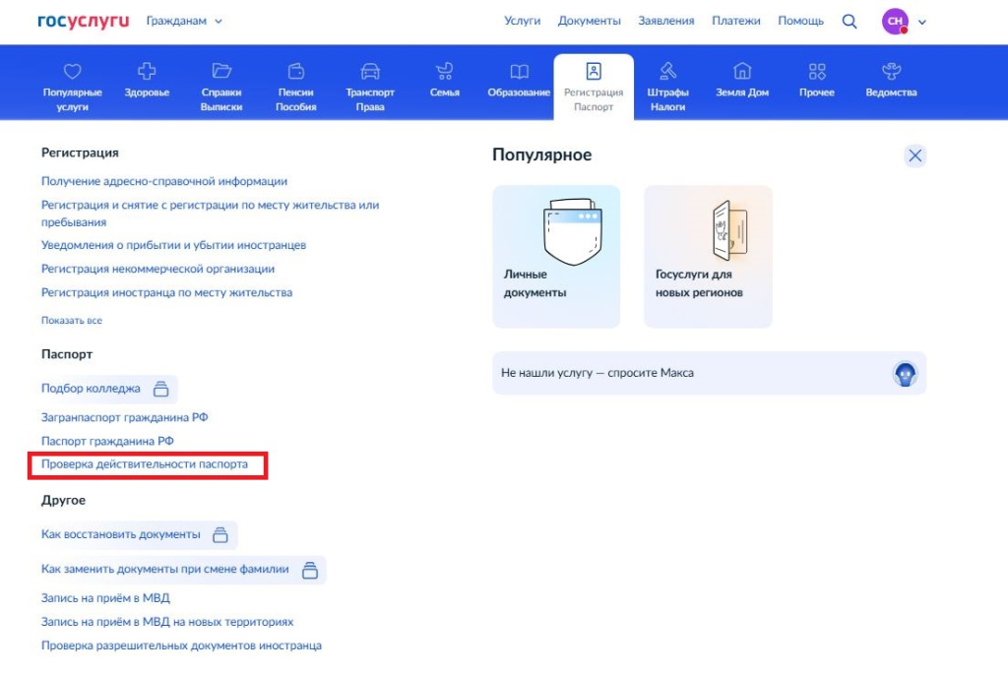The image size is (1008, 675).
Task: Click the stack icon beside Подбор колледжа
Action: 160,389
